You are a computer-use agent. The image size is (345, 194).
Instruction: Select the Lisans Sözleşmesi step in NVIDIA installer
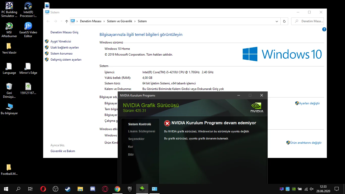click(141, 131)
